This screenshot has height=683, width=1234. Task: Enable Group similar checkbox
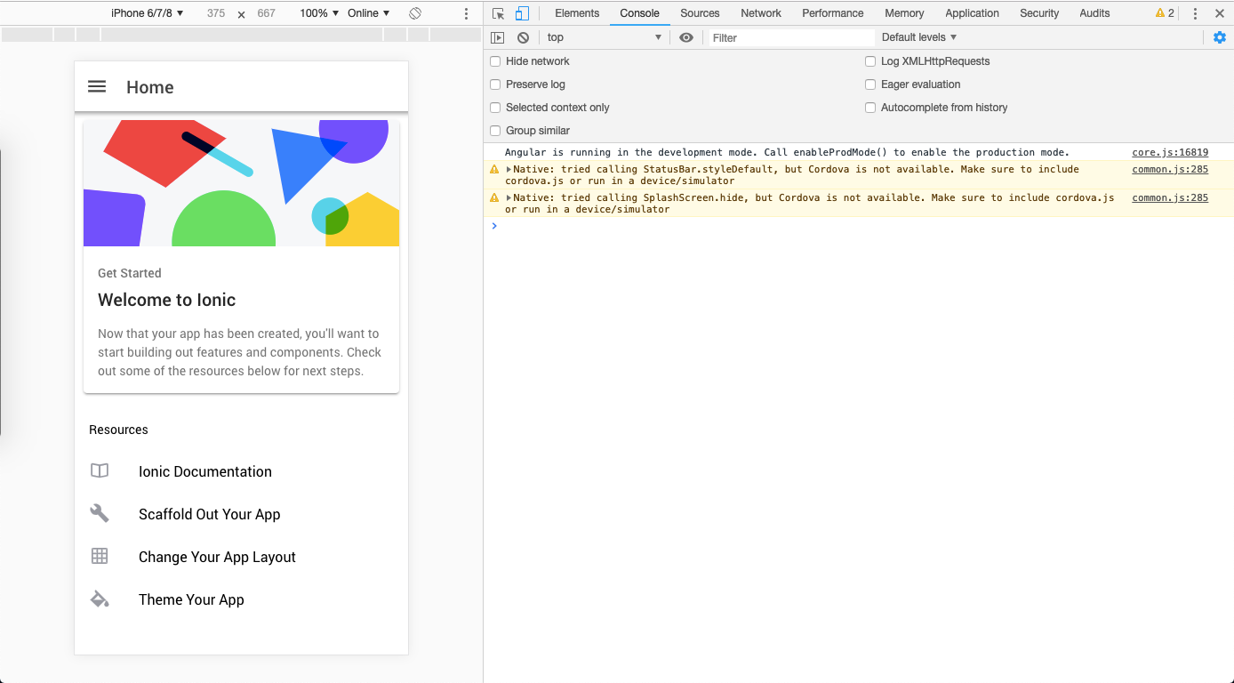(x=495, y=131)
